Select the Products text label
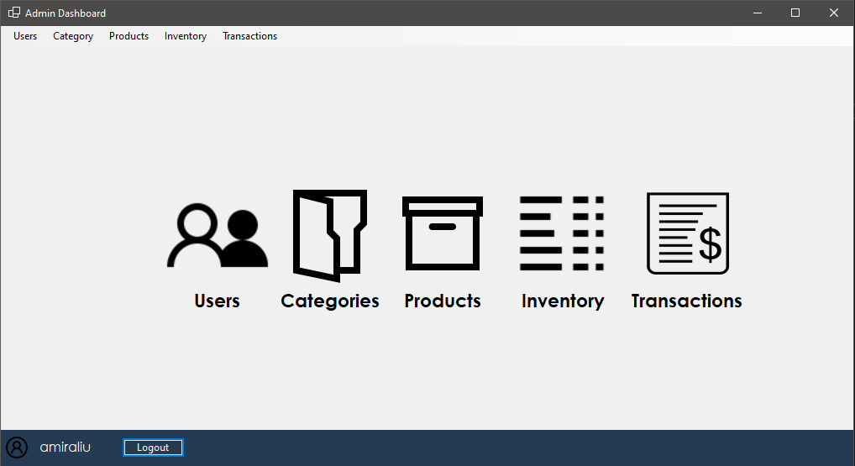 pyautogui.click(x=443, y=301)
